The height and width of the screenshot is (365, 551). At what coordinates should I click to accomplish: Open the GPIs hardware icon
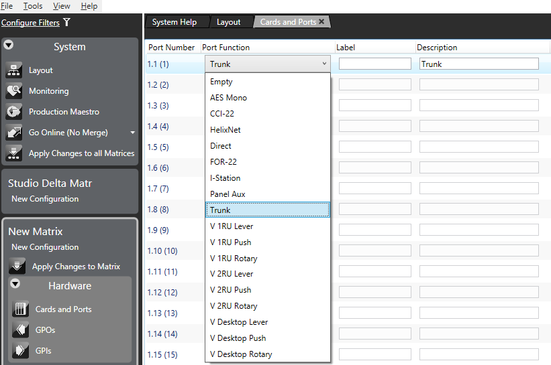[x=21, y=351]
